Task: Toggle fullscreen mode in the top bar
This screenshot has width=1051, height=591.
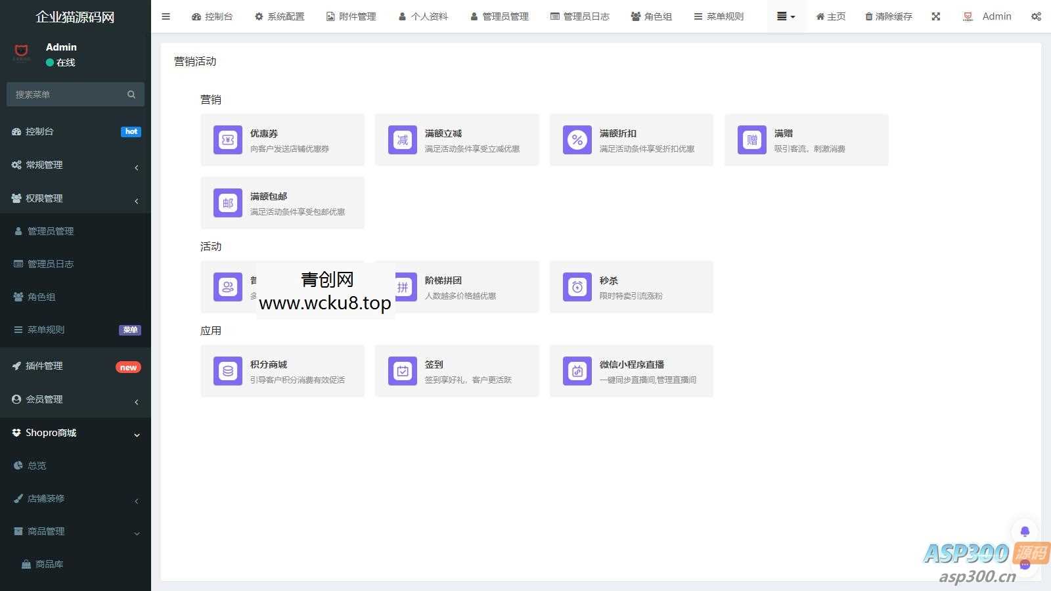Action: click(935, 16)
